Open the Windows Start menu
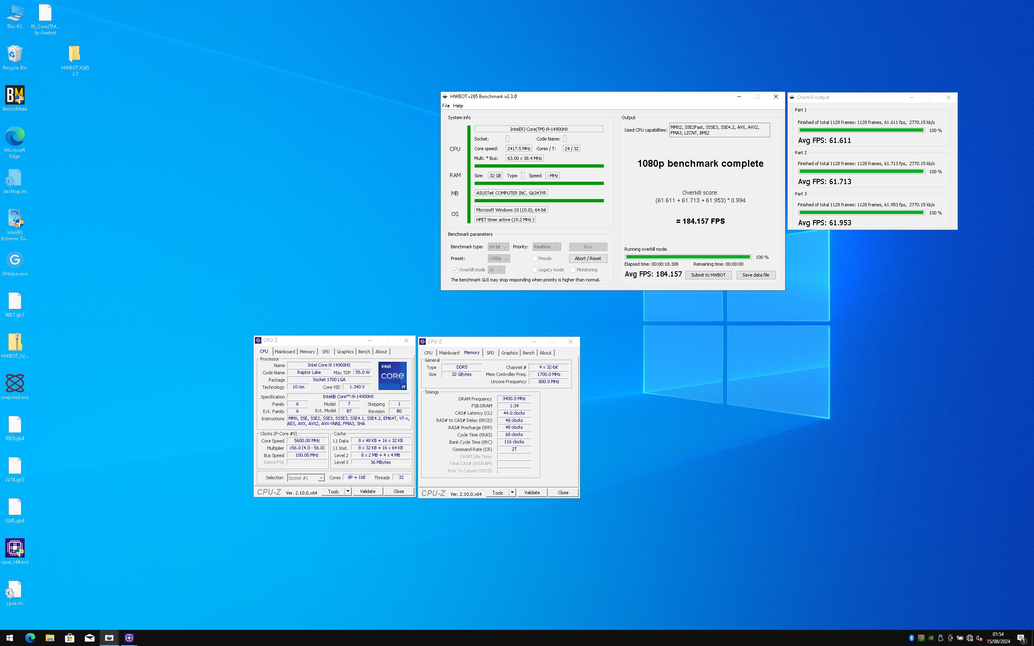This screenshot has width=1034, height=646. coord(10,638)
